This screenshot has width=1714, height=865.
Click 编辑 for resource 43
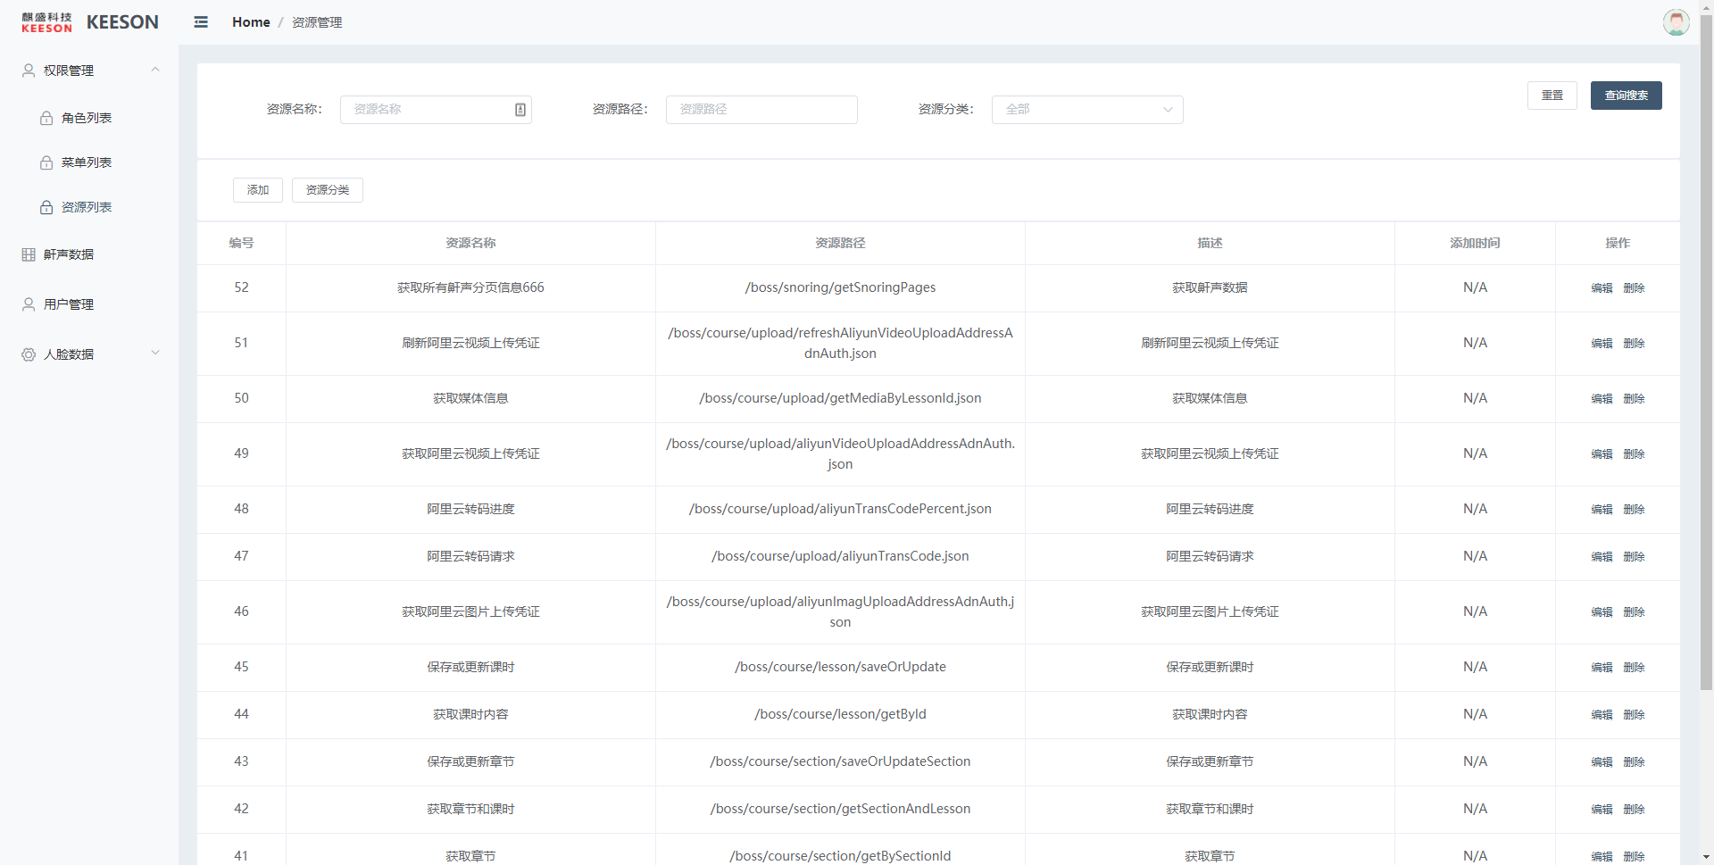pyautogui.click(x=1602, y=762)
